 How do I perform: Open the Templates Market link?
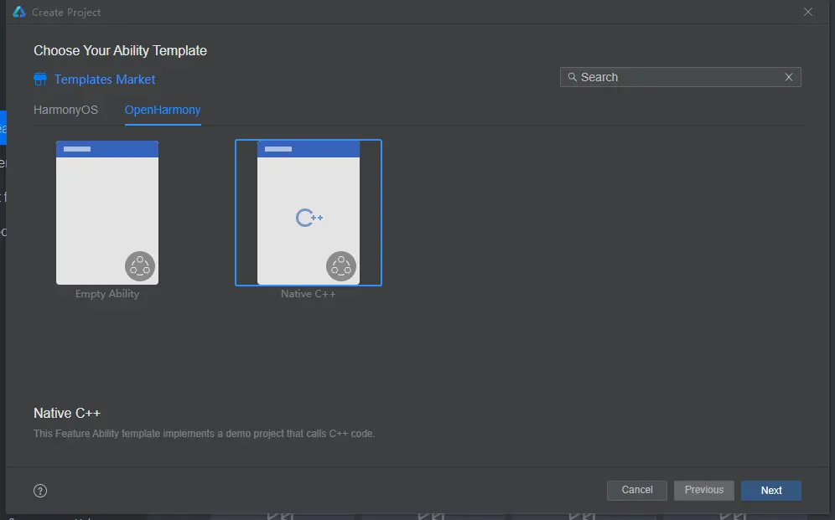pos(104,80)
